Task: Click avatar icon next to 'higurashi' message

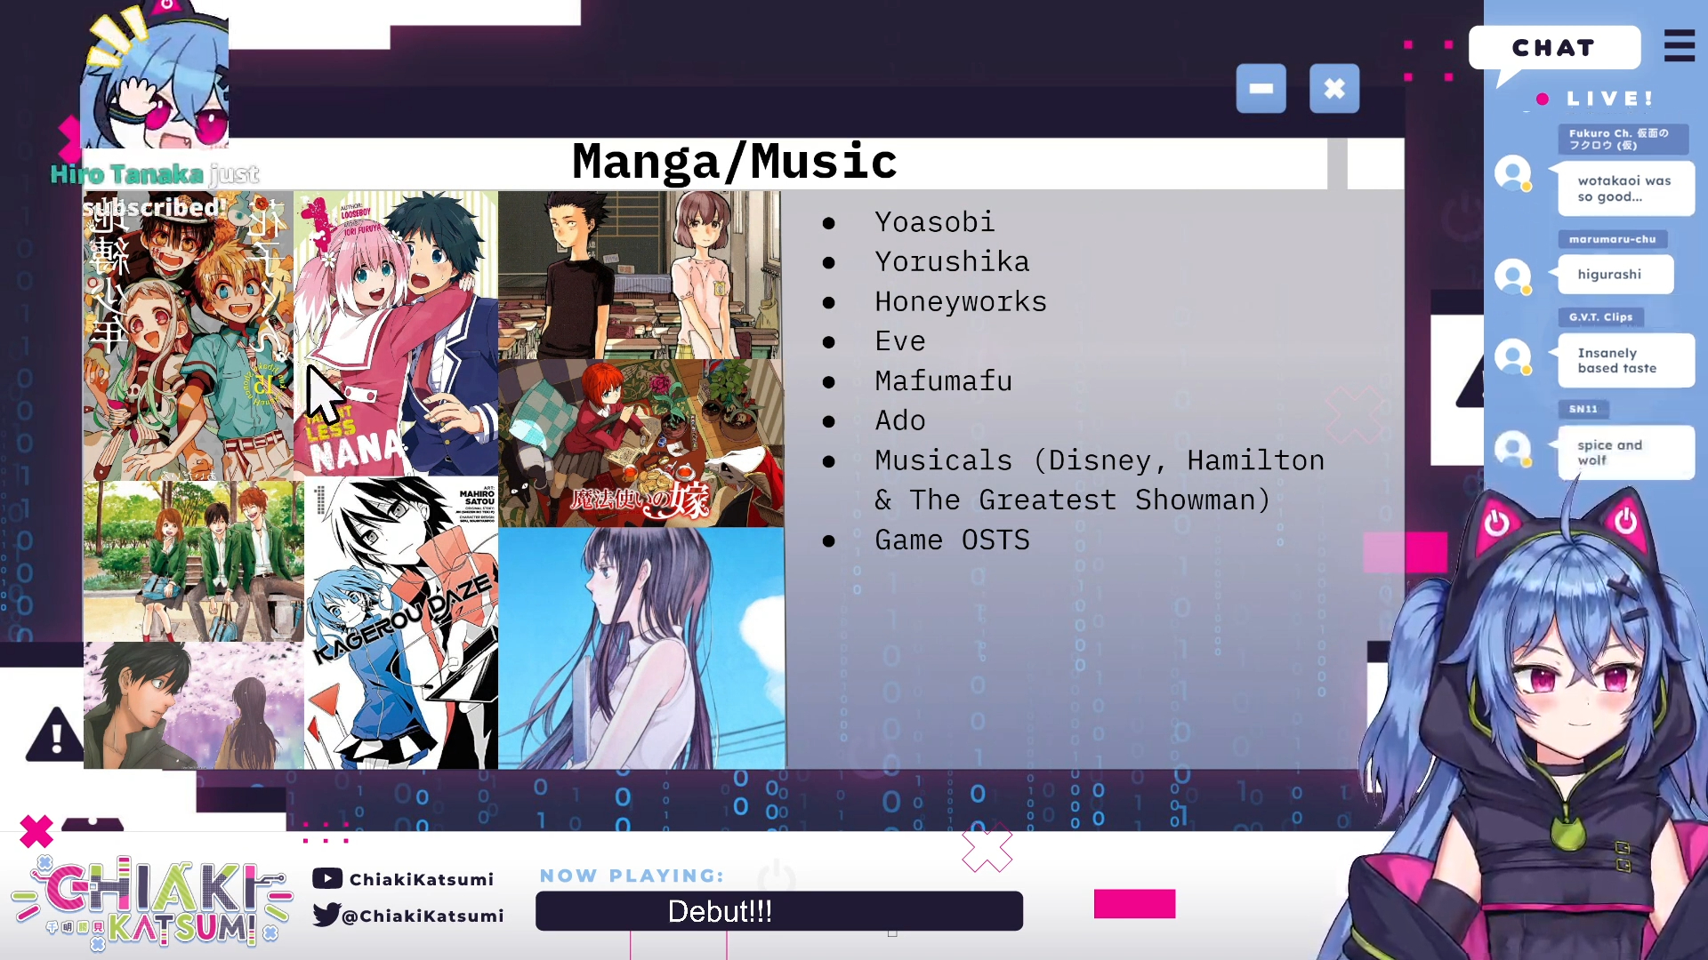Action: pyautogui.click(x=1512, y=276)
